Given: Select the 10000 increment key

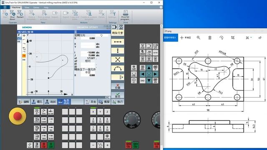Looking at the screenshot, I should pos(51,137).
